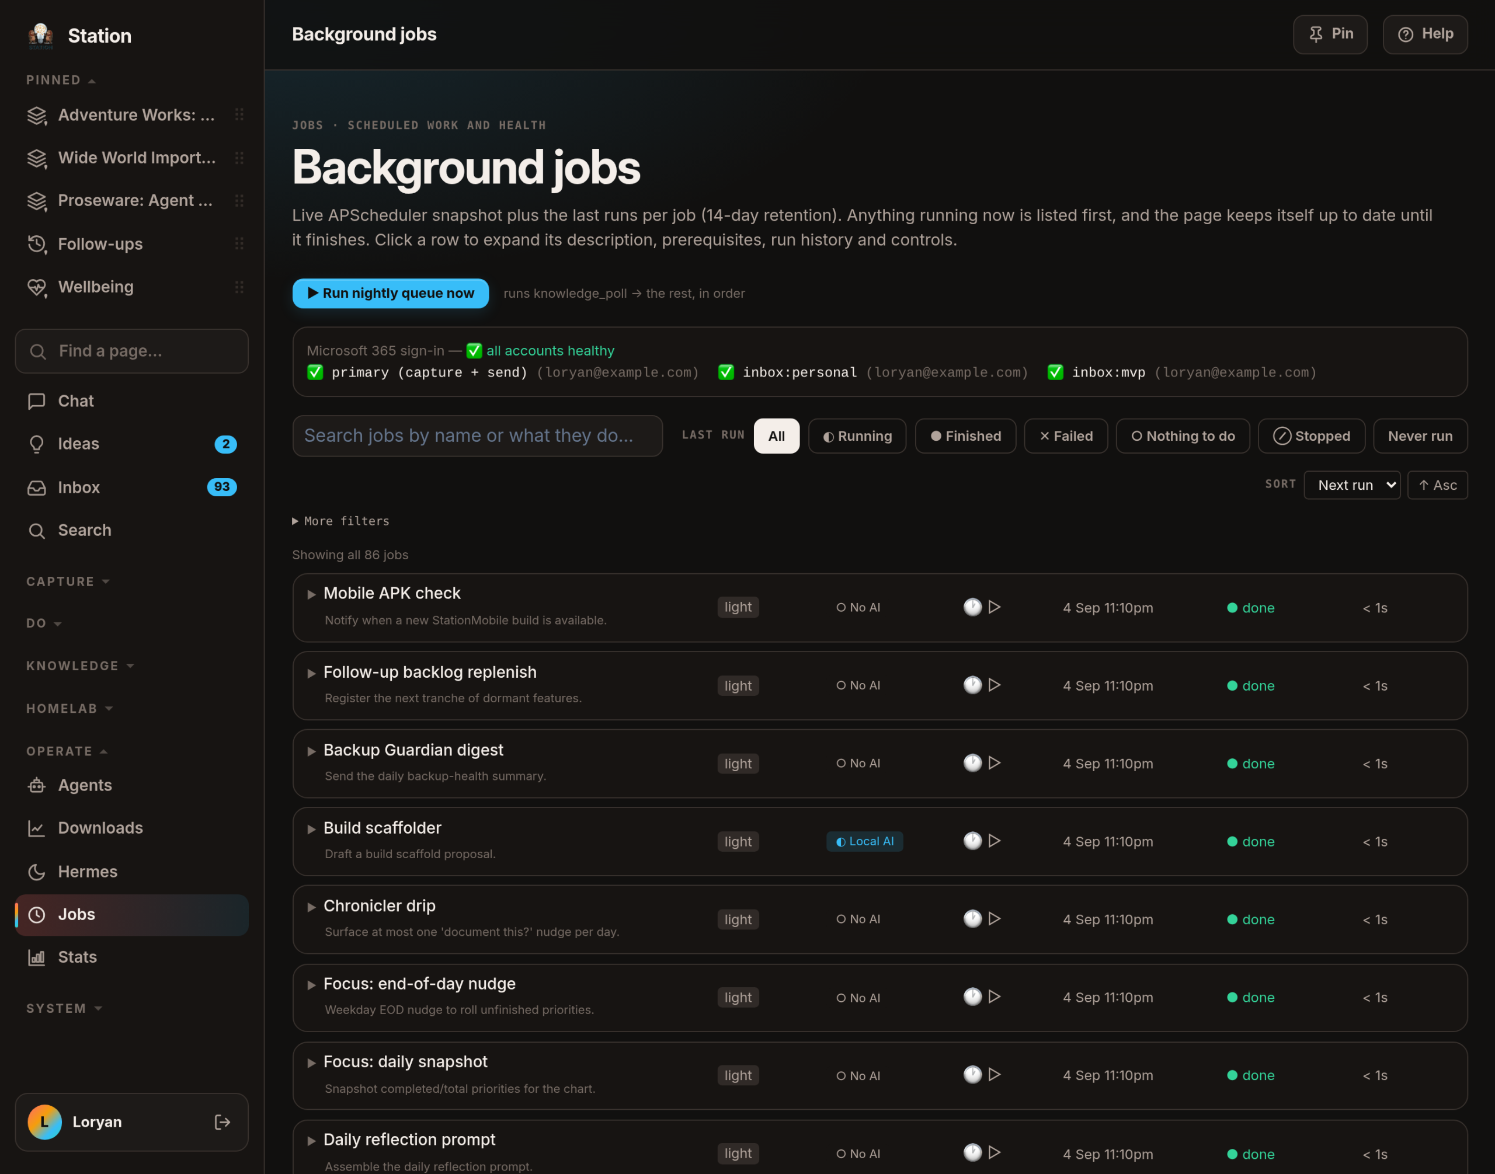This screenshot has height=1174, width=1495.
Task: Click the sign-out icon next to Loryan
Action: [222, 1122]
